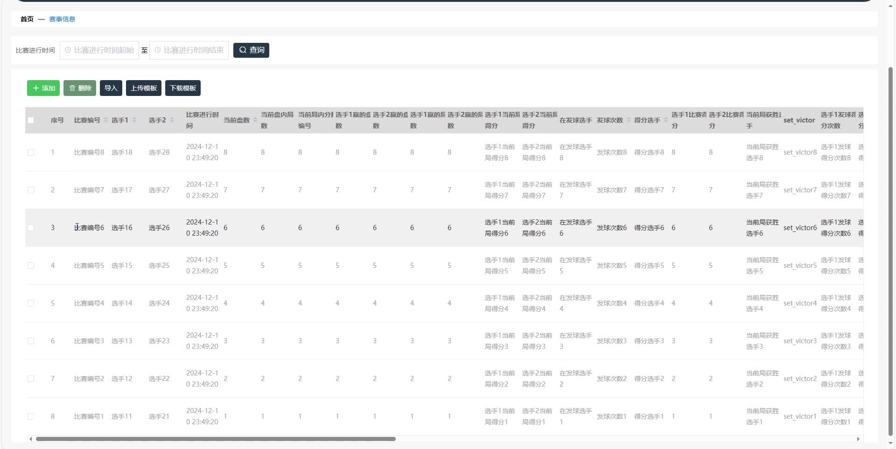Select cell 选手1发球得分次数7
Viewport: 896px width, 449px height.
(836, 190)
